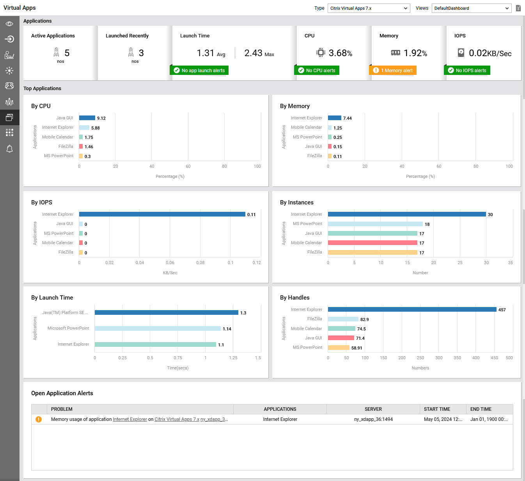Expand the Type dropdown showing Citrix Virtual Apps 7.x

(369, 8)
